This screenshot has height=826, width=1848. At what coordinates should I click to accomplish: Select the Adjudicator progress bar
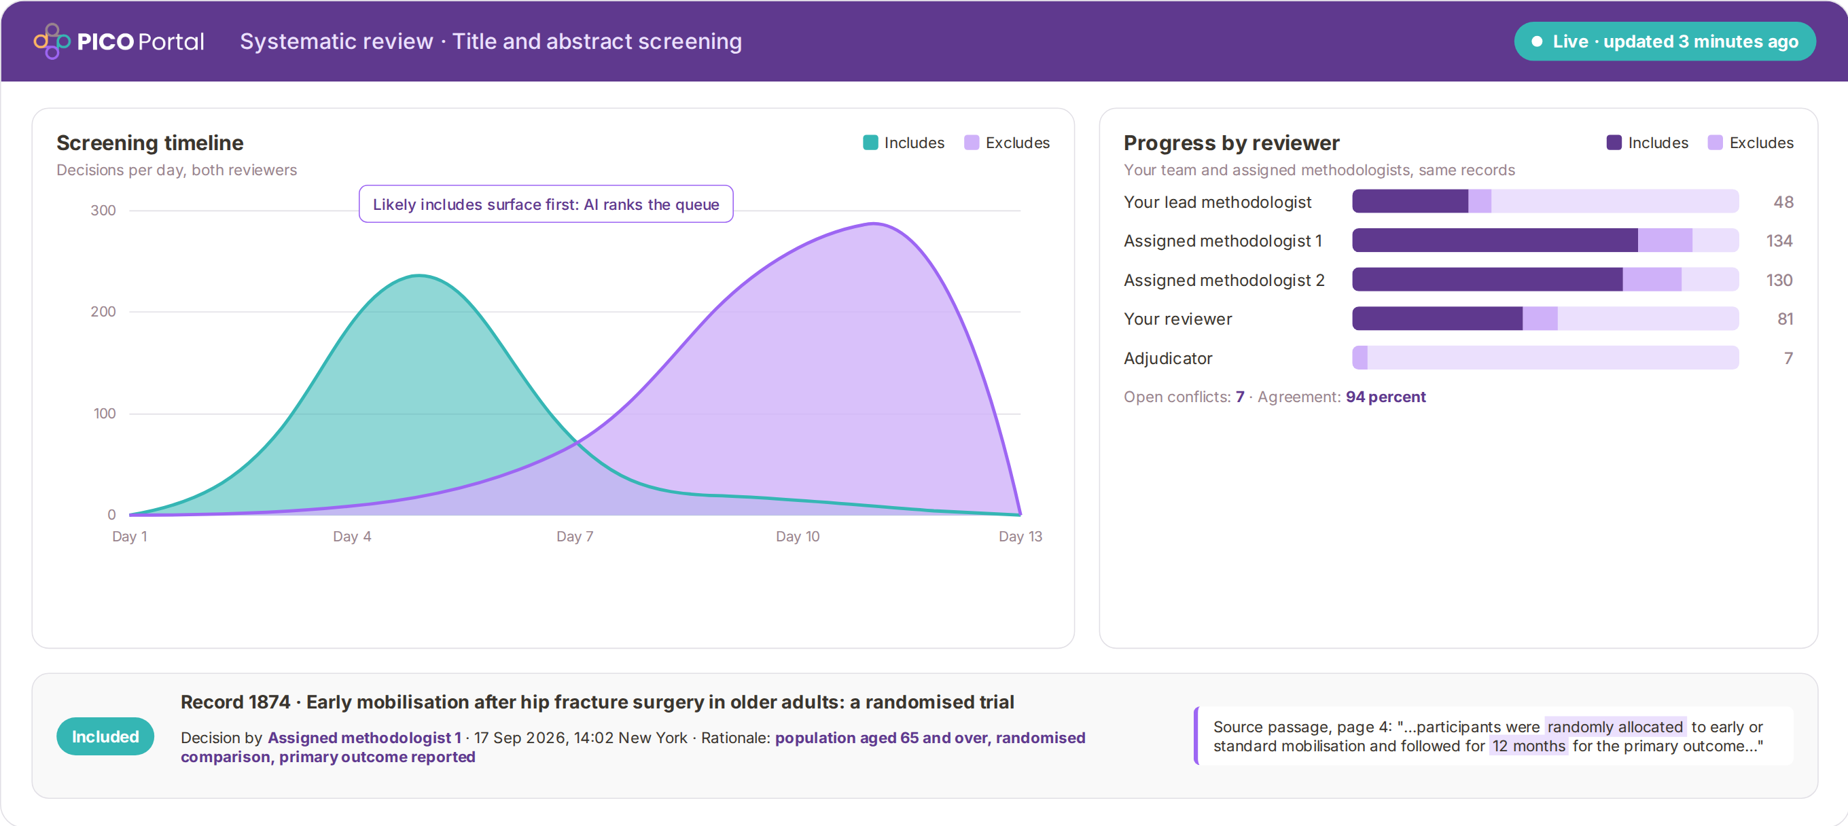(x=1545, y=358)
